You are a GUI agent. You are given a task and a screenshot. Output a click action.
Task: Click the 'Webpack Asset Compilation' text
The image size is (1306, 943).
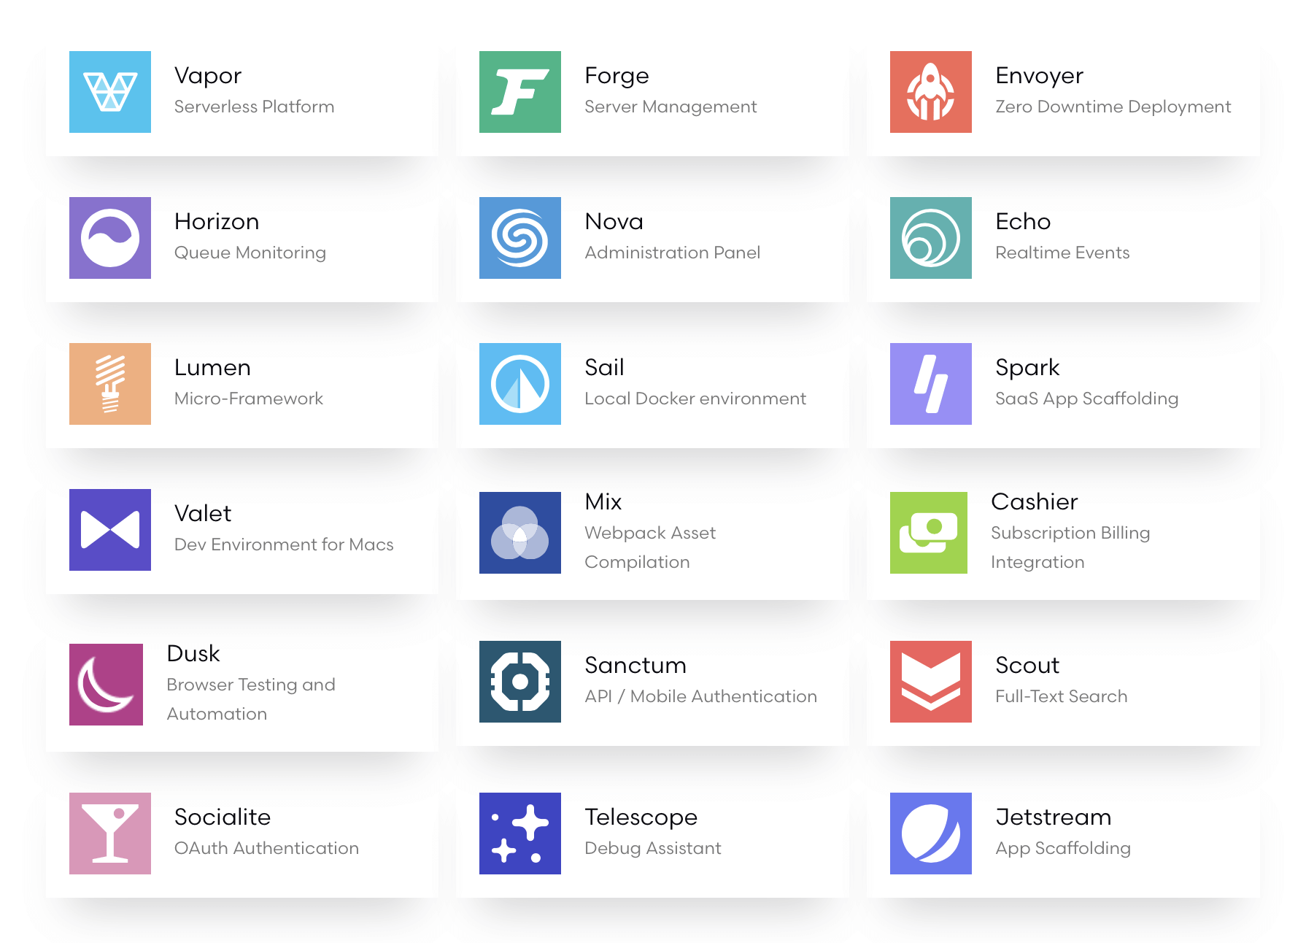(x=649, y=547)
